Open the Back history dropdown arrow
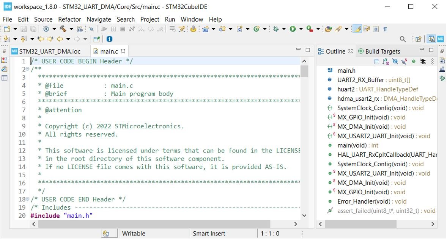Image resolution: width=447 pixels, height=240 pixels. 68,39
